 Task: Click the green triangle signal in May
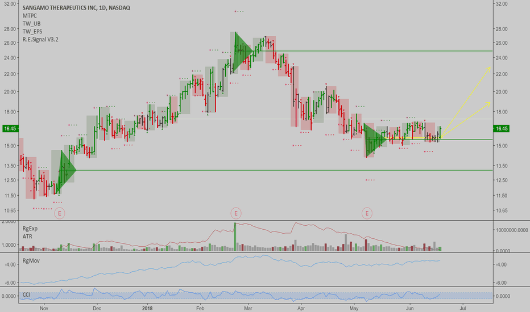point(375,140)
